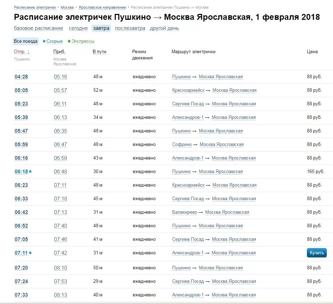Open Александров-1 station in 05:39 row

click(188, 117)
